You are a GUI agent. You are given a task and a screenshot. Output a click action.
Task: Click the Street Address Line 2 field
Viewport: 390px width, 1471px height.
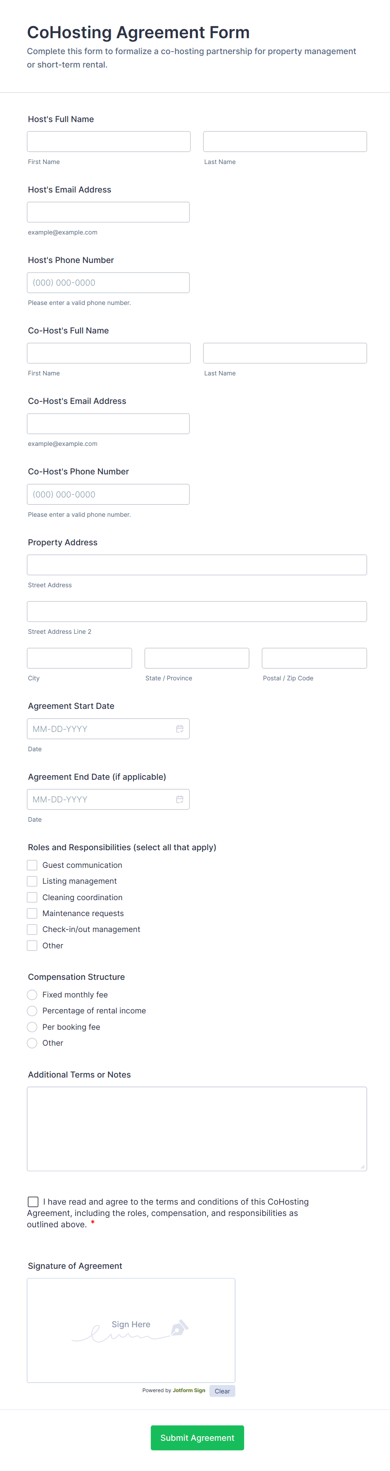point(196,612)
